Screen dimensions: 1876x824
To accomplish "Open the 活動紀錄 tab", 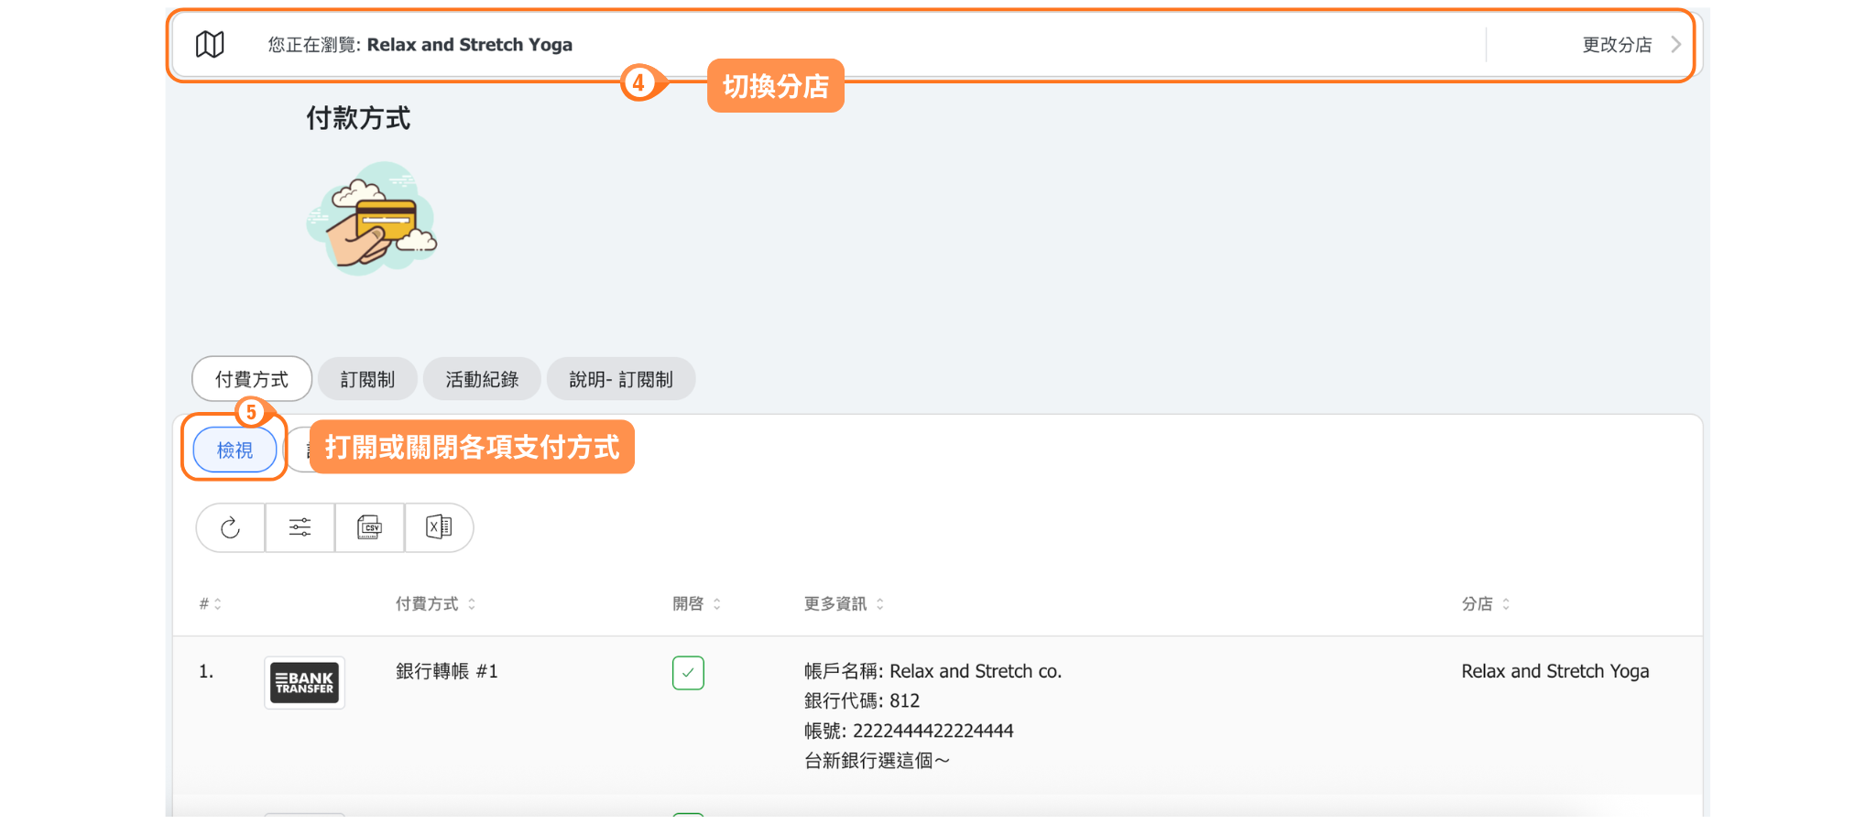I will pos(482,379).
